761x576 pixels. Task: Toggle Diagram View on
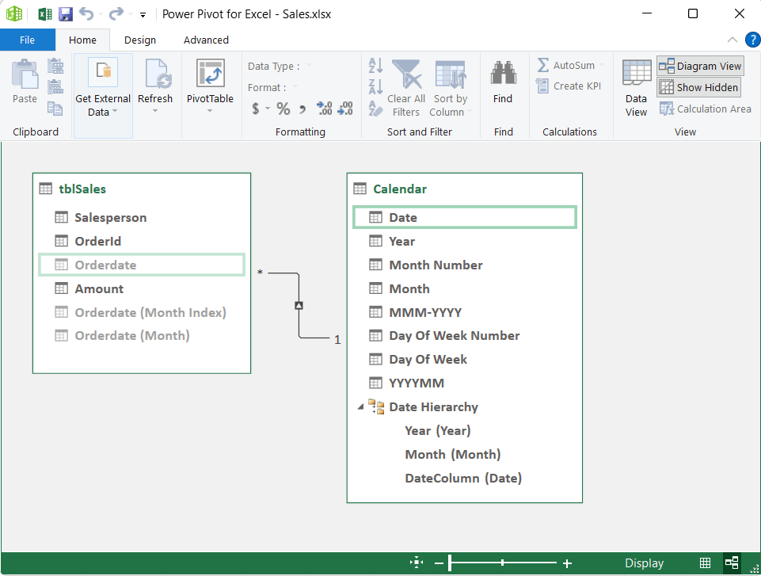point(699,66)
